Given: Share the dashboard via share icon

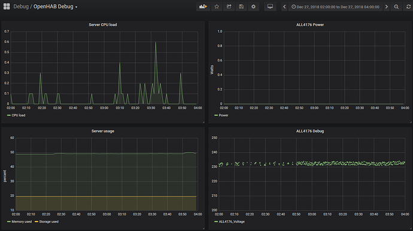Looking at the screenshot, I should [x=229, y=7].
